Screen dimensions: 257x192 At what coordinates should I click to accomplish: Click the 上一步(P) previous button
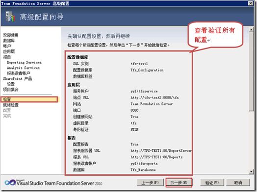(x=150, y=183)
